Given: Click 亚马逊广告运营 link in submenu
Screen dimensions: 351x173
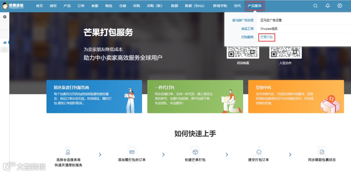Looking at the screenshot, I should coord(271,20).
